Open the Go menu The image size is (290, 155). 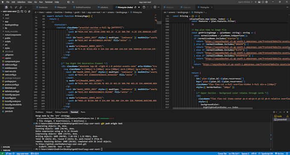tap(35, 2)
